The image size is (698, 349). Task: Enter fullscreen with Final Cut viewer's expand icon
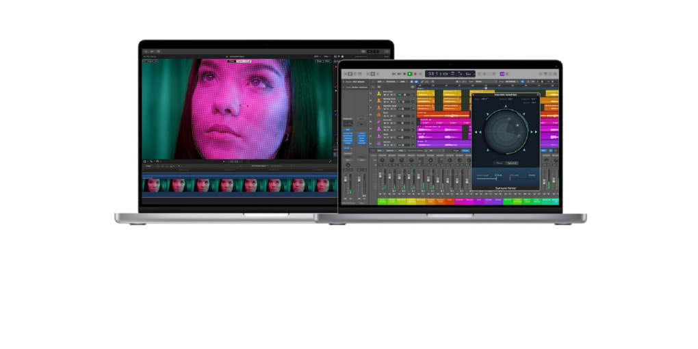pyautogui.click(x=330, y=161)
